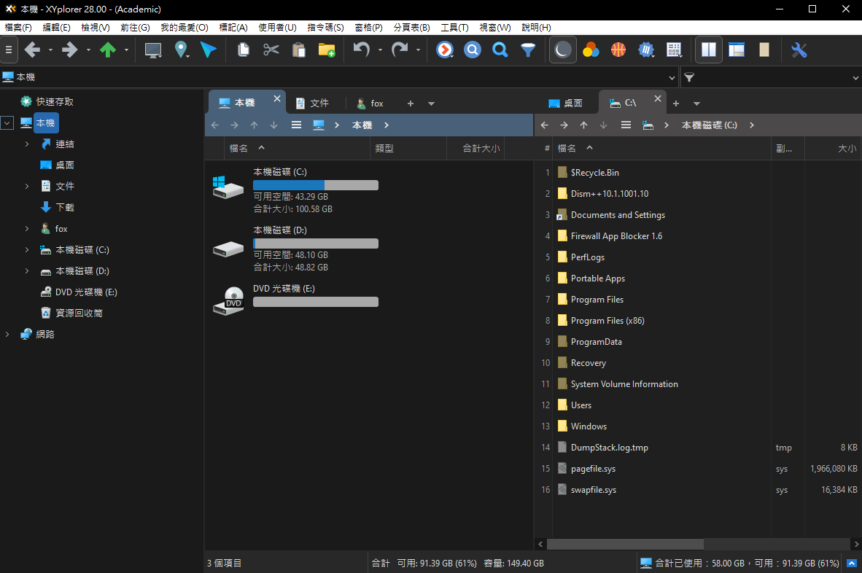Toggle dual pane layout button
This screenshot has width=862, height=573.
[x=708, y=50]
